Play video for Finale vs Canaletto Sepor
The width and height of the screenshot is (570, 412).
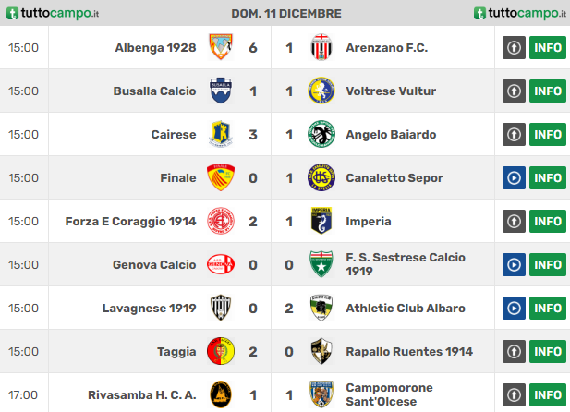pos(514,177)
